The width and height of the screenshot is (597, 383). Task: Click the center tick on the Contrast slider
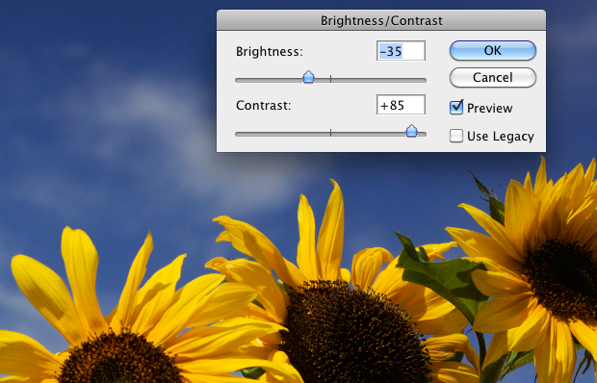click(x=330, y=133)
